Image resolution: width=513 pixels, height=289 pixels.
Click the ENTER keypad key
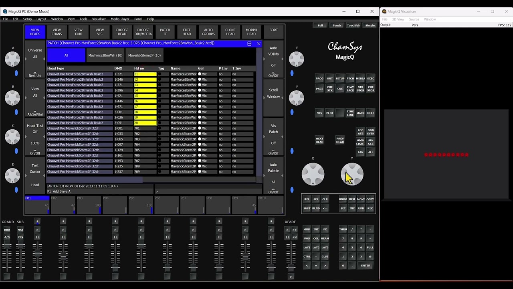(366, 266)
